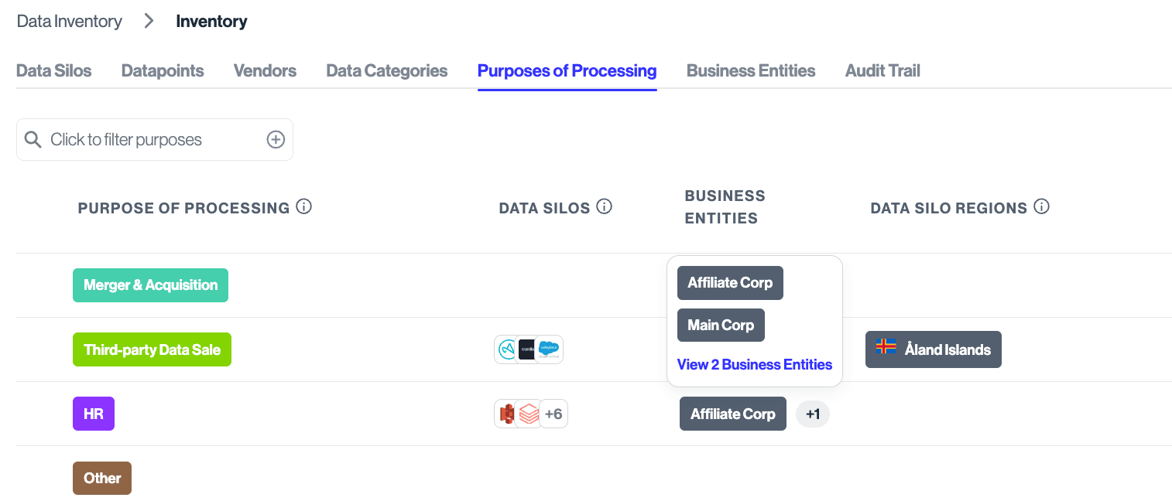Image resolution: width=1172 pixels, height=501 pixels.
Task: Click the search magnifier icon
Action: (33, 140)
